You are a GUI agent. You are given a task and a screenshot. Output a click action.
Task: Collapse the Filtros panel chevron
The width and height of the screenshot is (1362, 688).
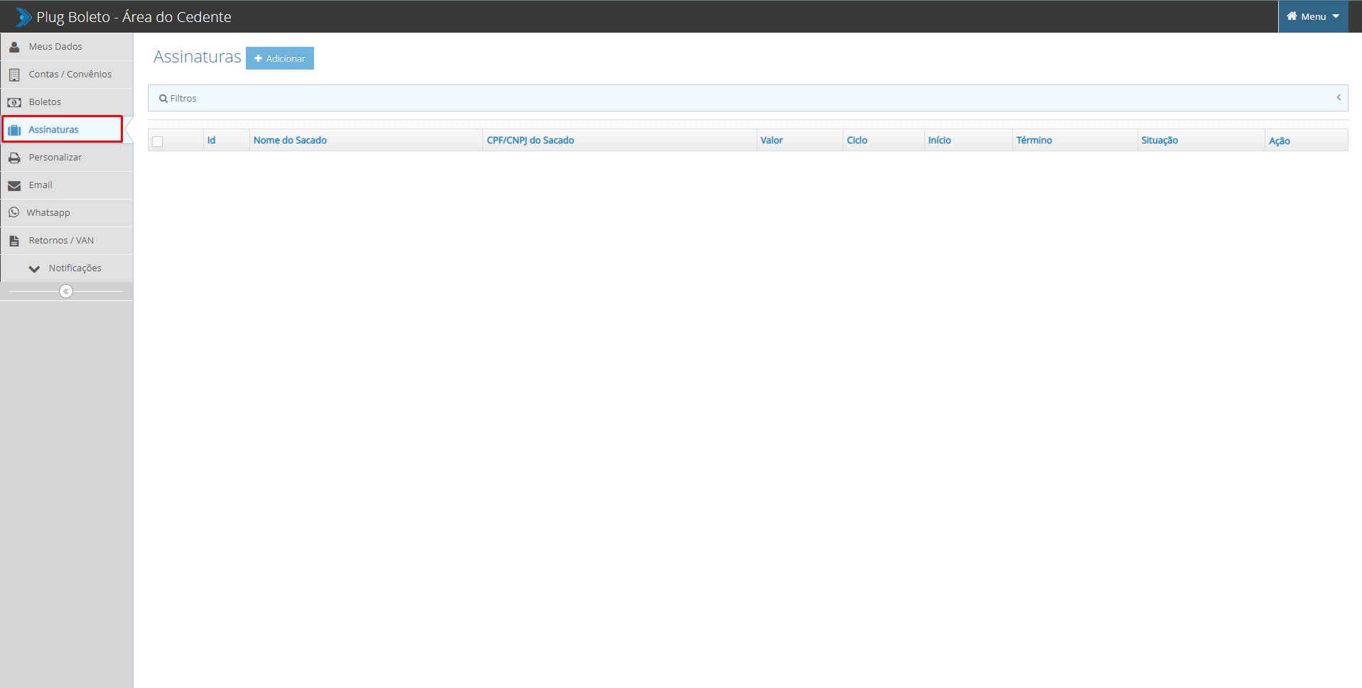coord(1339,97)
